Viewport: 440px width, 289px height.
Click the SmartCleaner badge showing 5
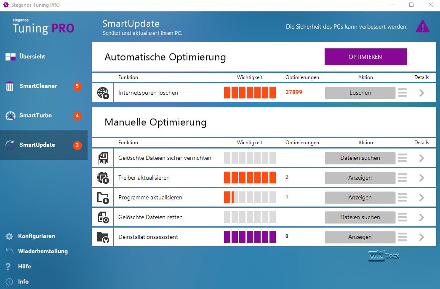click(x=77, y=86)
